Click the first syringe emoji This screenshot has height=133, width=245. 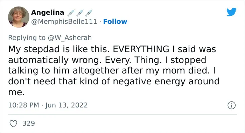(x=71, y=13)
